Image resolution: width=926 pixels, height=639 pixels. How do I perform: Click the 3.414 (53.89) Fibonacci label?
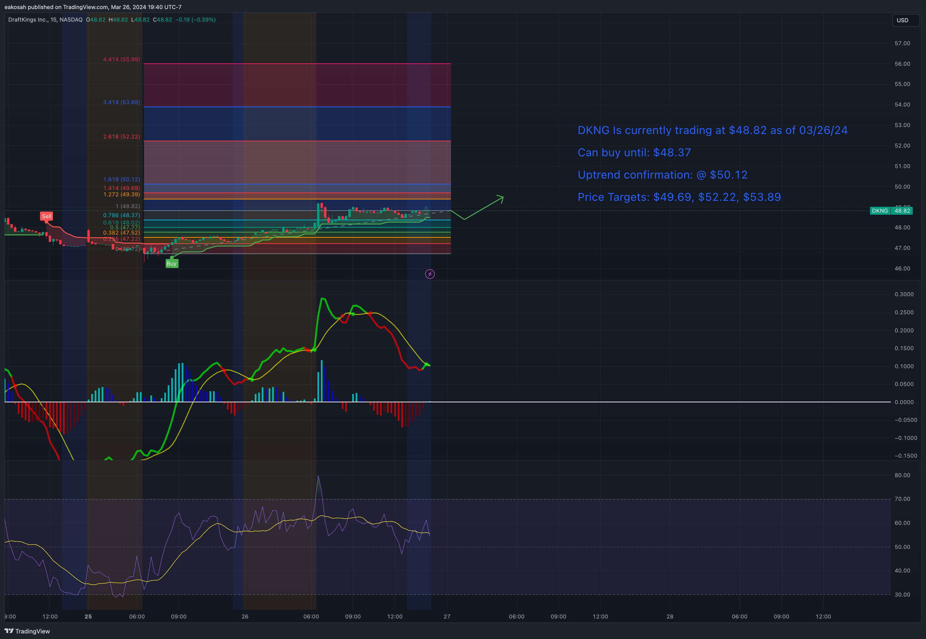tap(122, 102)
